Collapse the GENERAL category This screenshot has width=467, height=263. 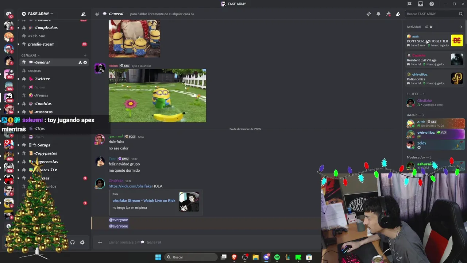coord(30,56)
